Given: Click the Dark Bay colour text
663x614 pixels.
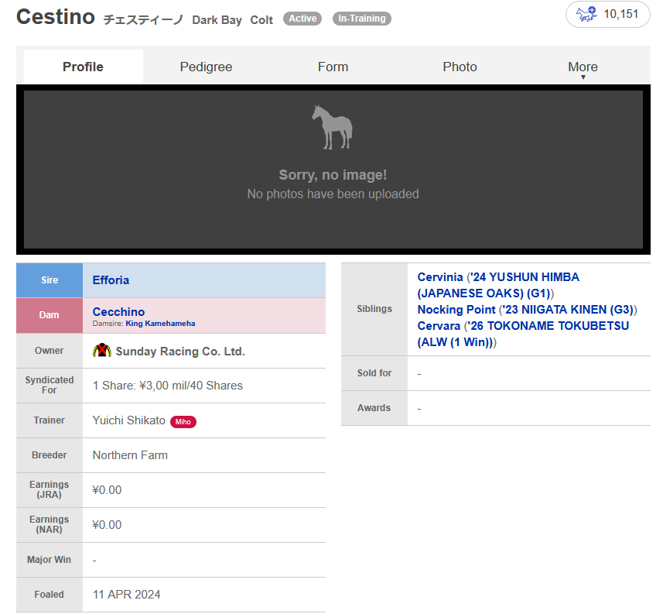Looking at the screenshot, I should point(217,20).
